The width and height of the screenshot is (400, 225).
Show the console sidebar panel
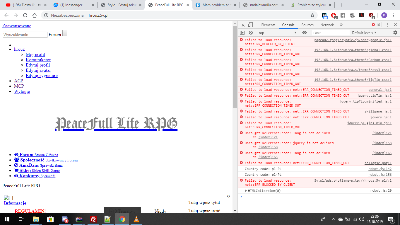tap(242, 33)
